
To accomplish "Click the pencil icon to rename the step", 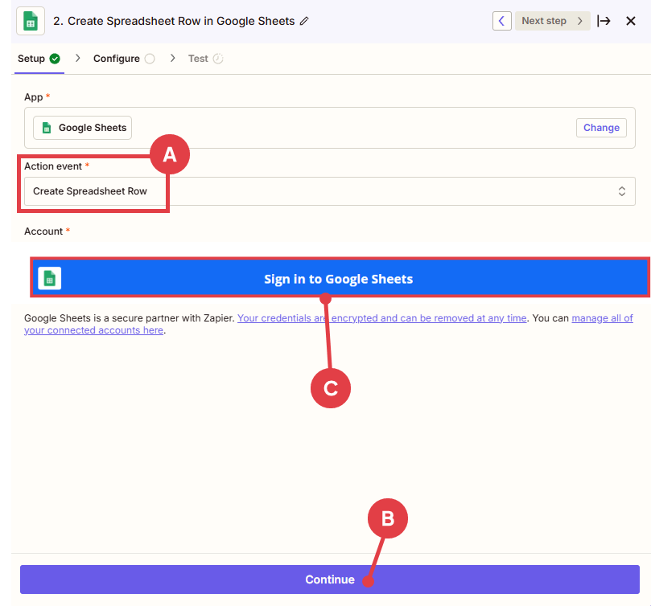I will tap(303, 22).
